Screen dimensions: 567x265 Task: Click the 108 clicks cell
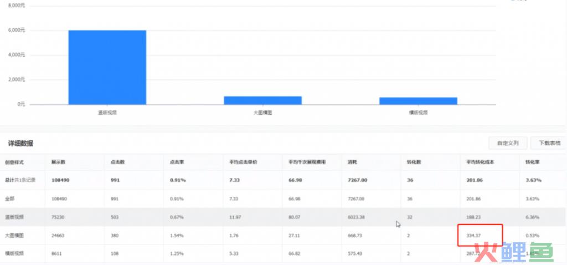tap(114, 254)
